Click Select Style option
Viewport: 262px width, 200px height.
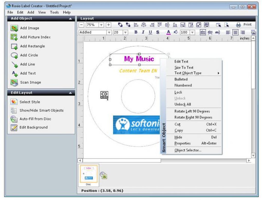click(x=30, y=102)
